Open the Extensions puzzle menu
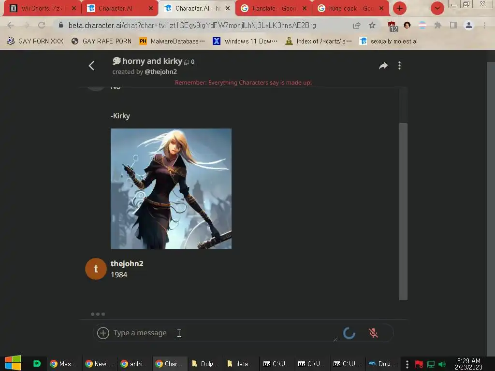 [x=437, y=25]
